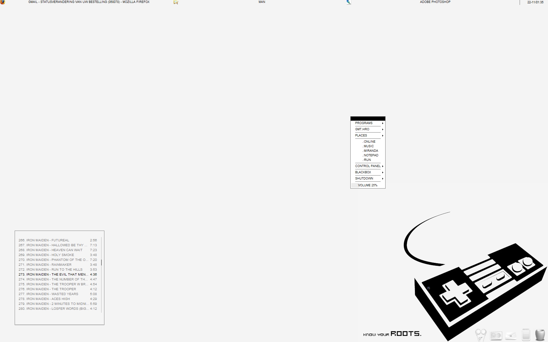Click the black title bar of the menu
Screen dimensions: 548x342
[x=368, y=119]
